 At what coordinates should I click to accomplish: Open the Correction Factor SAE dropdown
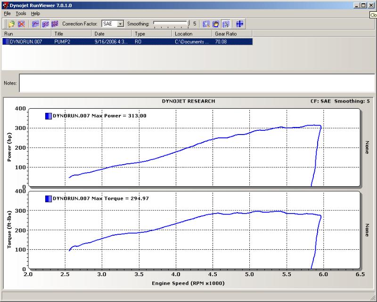pyautogui.click(x=120, y=24)
